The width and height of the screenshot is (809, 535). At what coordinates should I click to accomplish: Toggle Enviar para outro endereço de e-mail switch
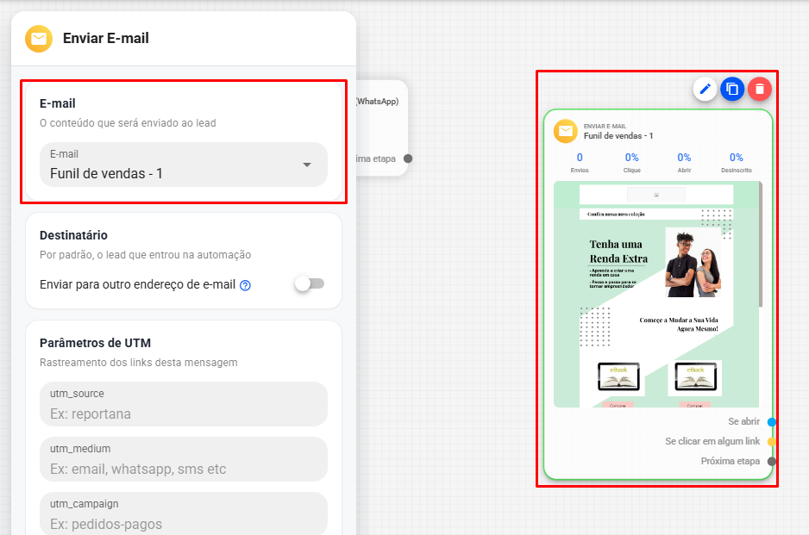[x=310, y=283]
